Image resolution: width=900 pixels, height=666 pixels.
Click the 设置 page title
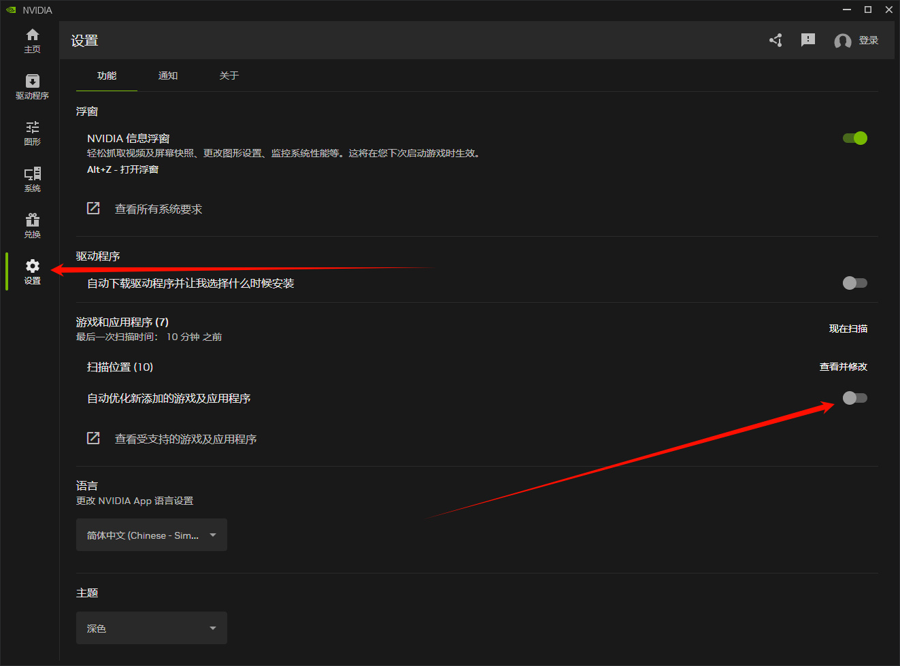tap(84, 41)
